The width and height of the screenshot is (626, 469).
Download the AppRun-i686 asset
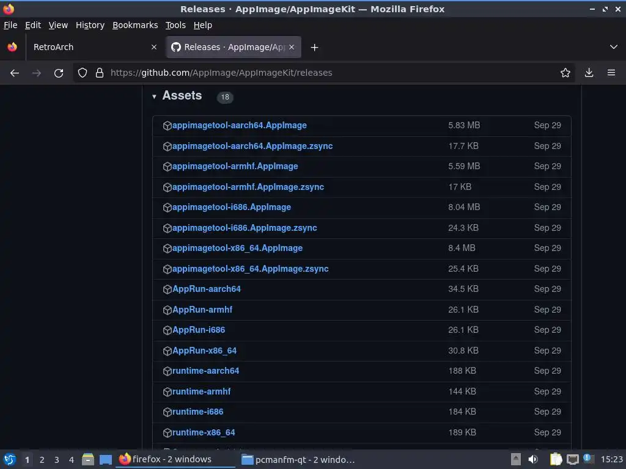[199, 330]
